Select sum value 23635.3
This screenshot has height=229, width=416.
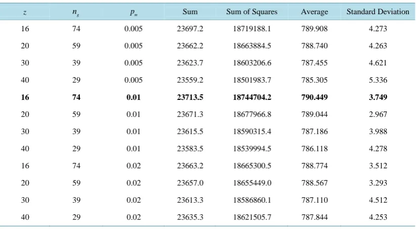click(x=190, y=217)
